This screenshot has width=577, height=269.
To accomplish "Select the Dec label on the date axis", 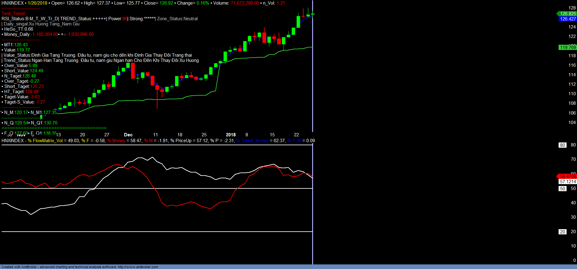I will click(x=128, y=135).
